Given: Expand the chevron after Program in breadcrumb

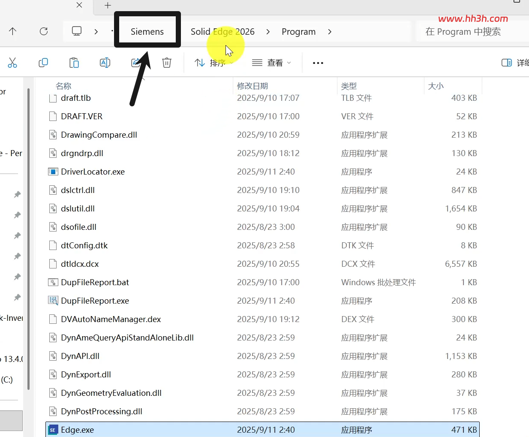Looking at the screenshot, I should (x=330, y=32).
